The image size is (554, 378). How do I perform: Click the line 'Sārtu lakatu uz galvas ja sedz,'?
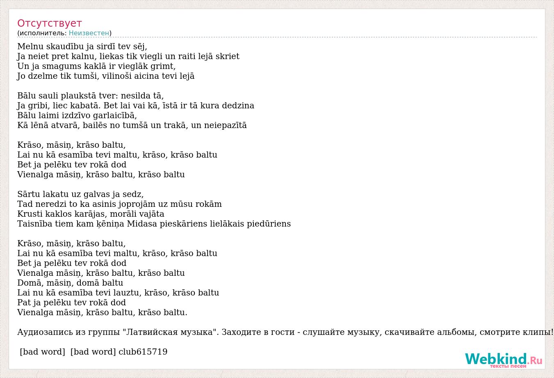[80, 194]
